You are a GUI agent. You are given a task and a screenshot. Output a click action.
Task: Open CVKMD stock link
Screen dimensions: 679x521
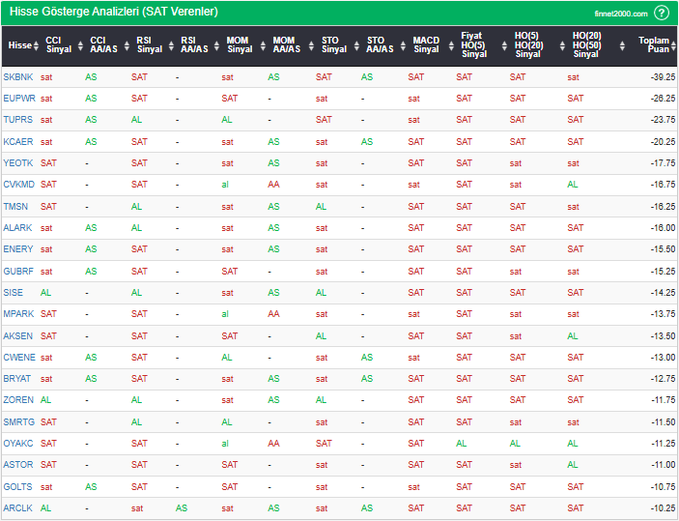point(19,185)
